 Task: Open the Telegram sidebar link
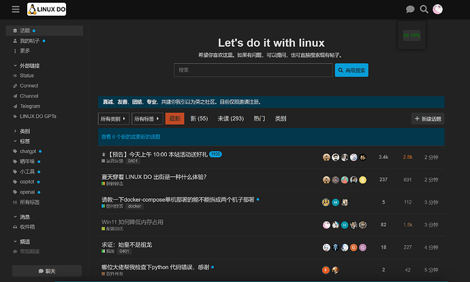(x=30, y=106)
